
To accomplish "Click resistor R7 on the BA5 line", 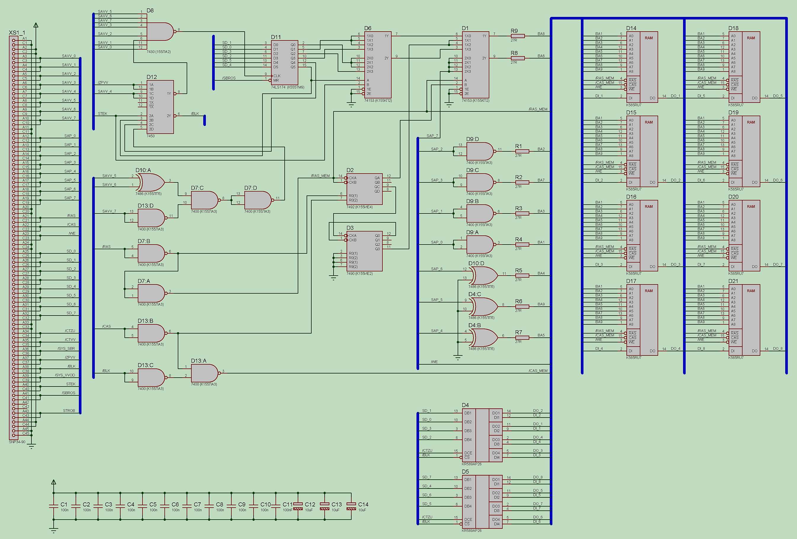I will tap(522, 338).
